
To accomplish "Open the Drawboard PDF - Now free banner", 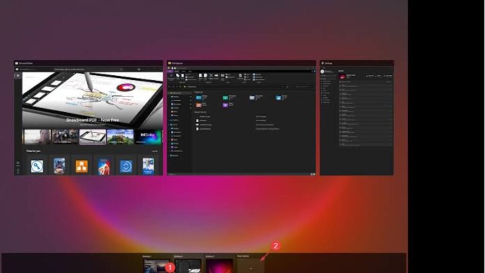I will tap(92, 100).
